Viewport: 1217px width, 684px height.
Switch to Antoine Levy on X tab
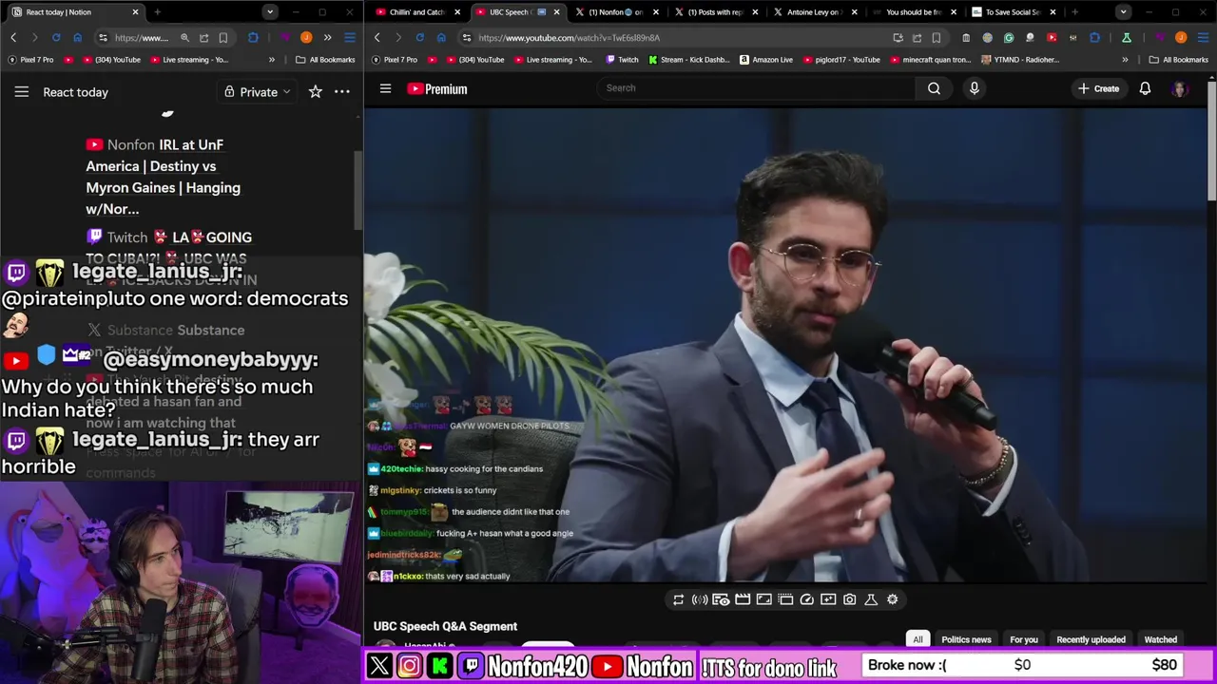click(815, 12)
